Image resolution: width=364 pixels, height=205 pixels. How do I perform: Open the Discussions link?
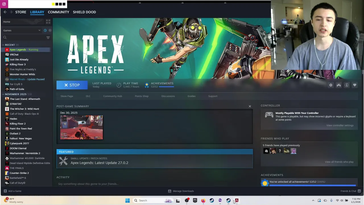[168, 96]
